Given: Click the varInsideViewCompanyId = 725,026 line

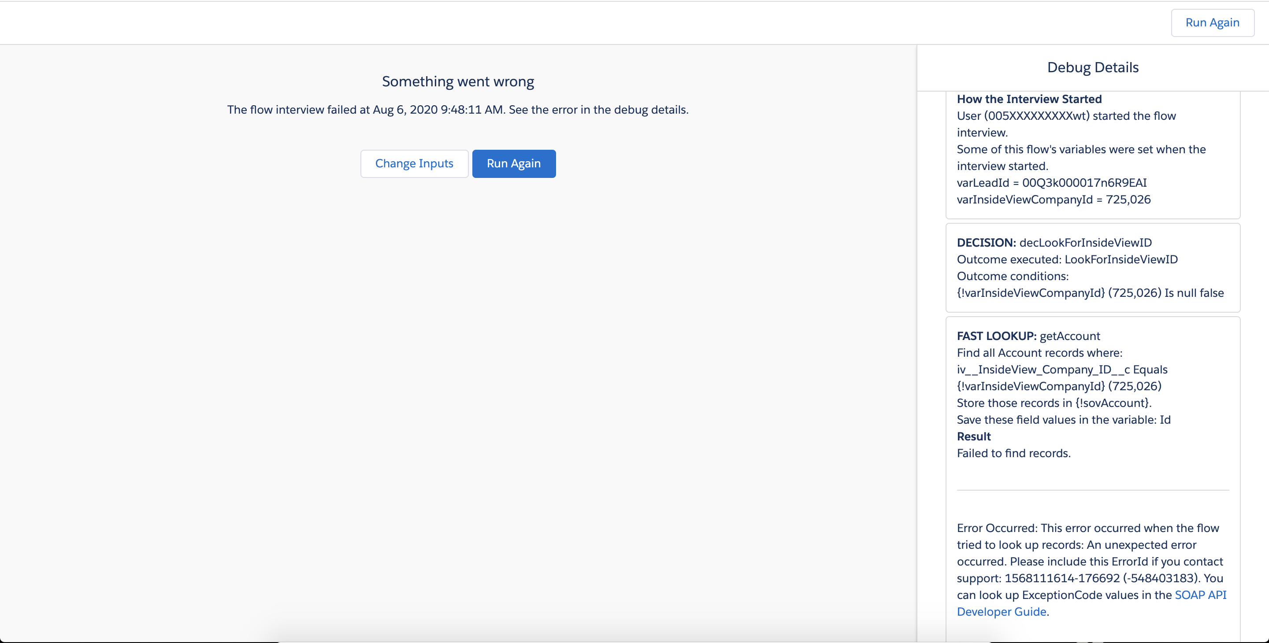Looking at the screenshot, I should 1053,200.
